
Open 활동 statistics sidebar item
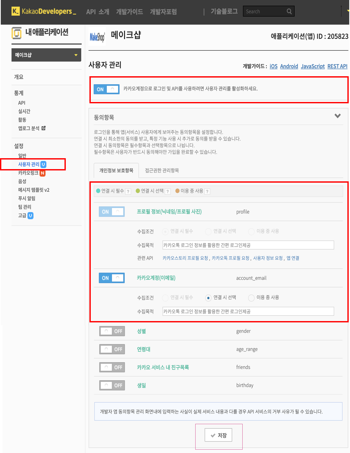coord(22,120)
